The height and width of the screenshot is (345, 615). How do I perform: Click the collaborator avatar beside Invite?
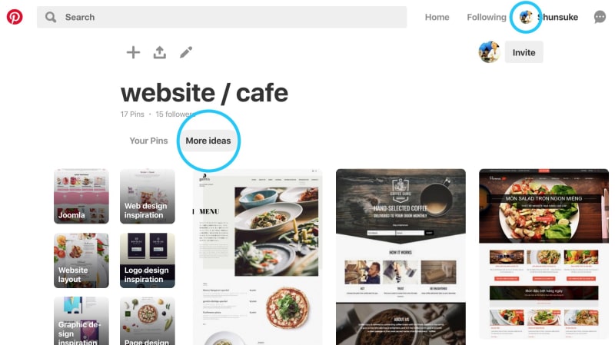(x=489, y=51)
